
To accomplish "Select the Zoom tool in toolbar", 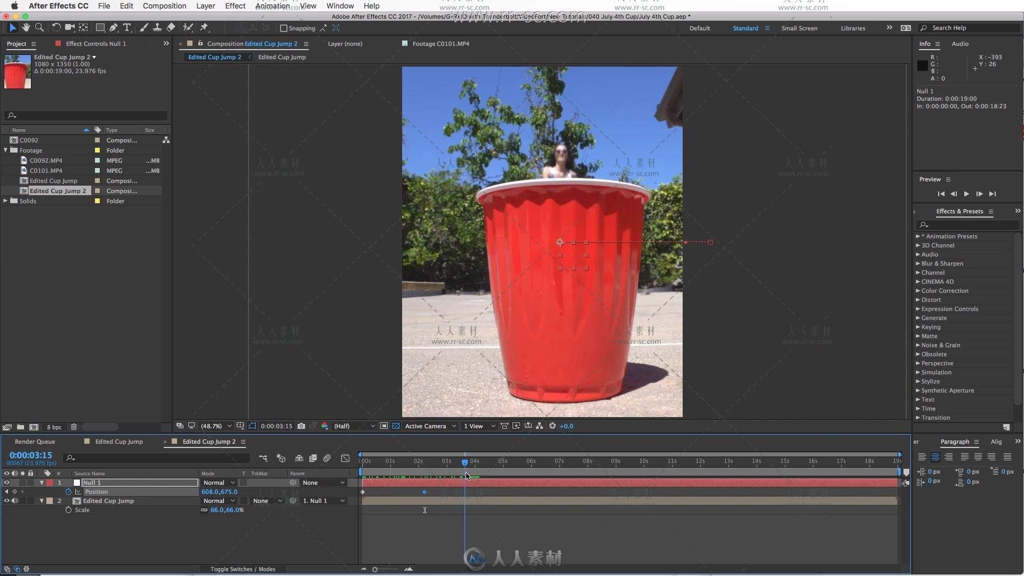I will click(x=39, y=27).
